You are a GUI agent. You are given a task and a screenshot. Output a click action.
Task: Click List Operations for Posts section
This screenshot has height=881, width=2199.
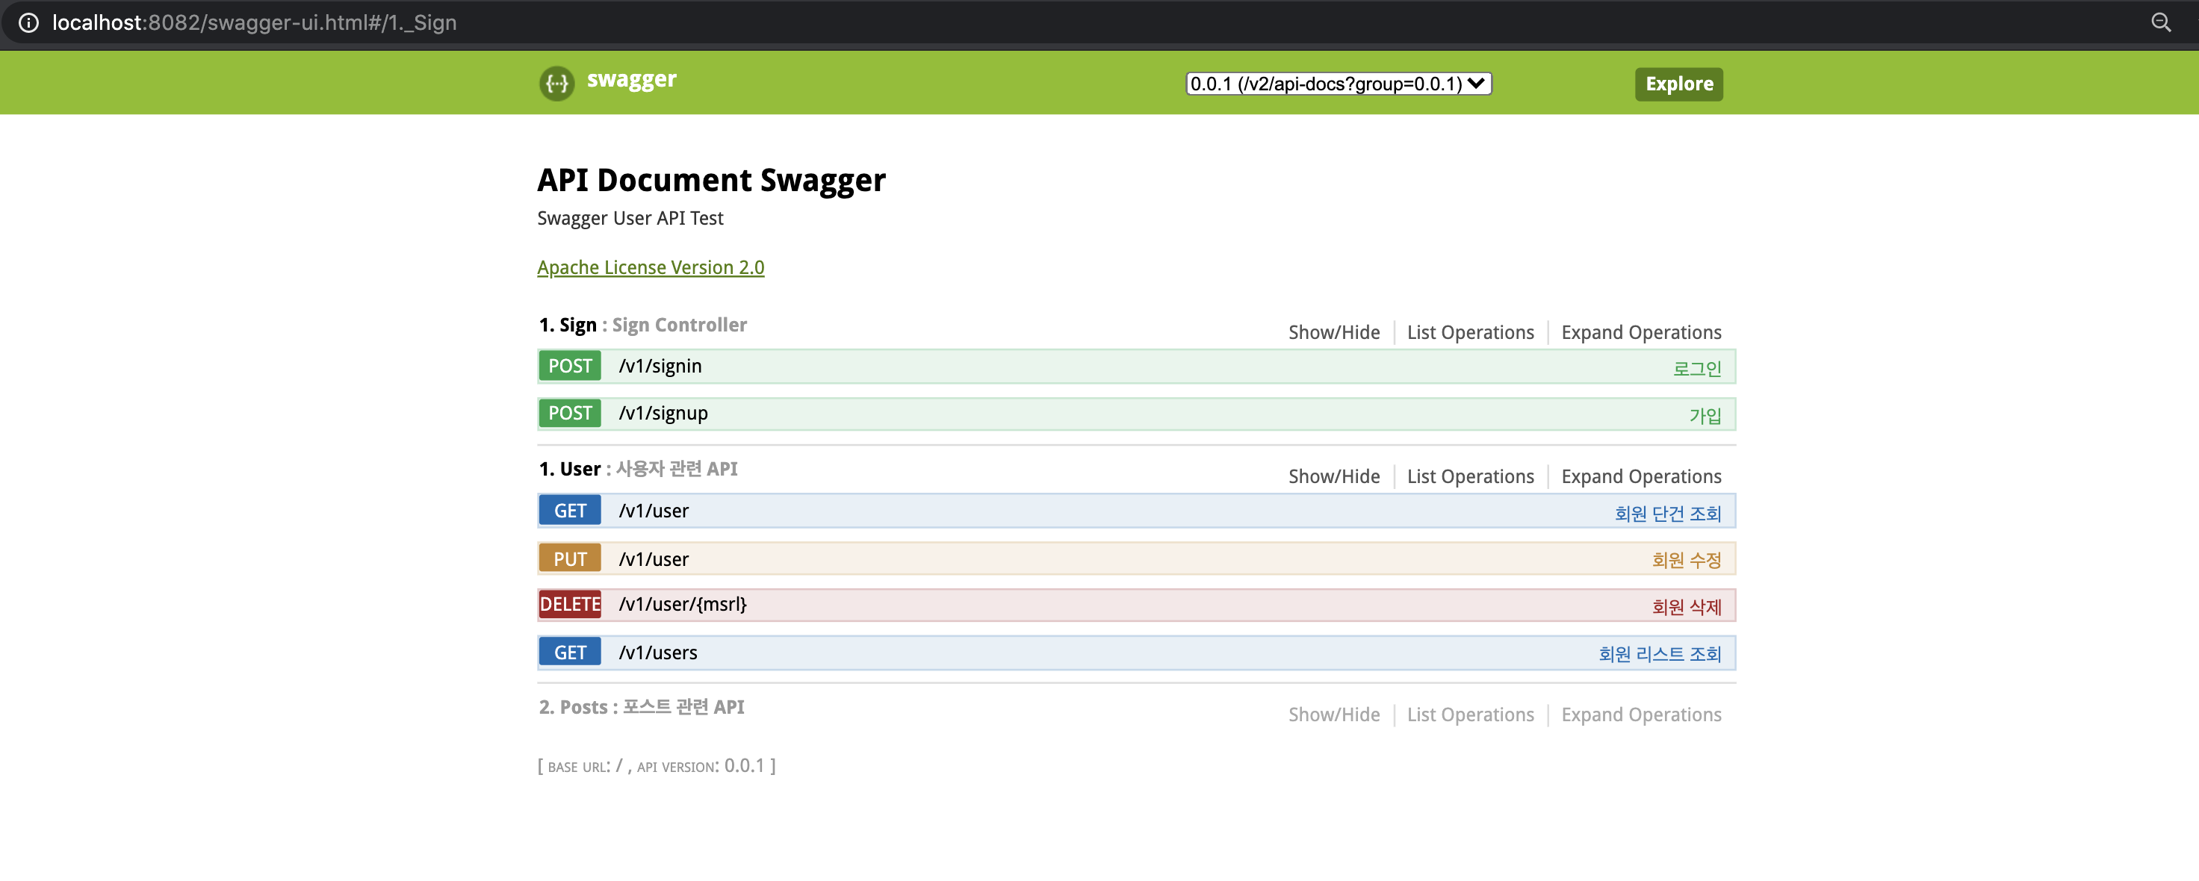coord(1470,715)
